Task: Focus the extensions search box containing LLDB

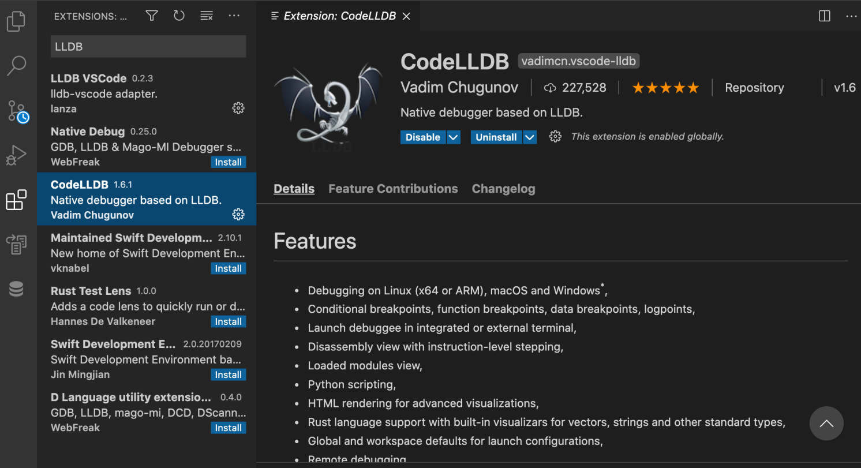Action: click(x=148, y=47)
